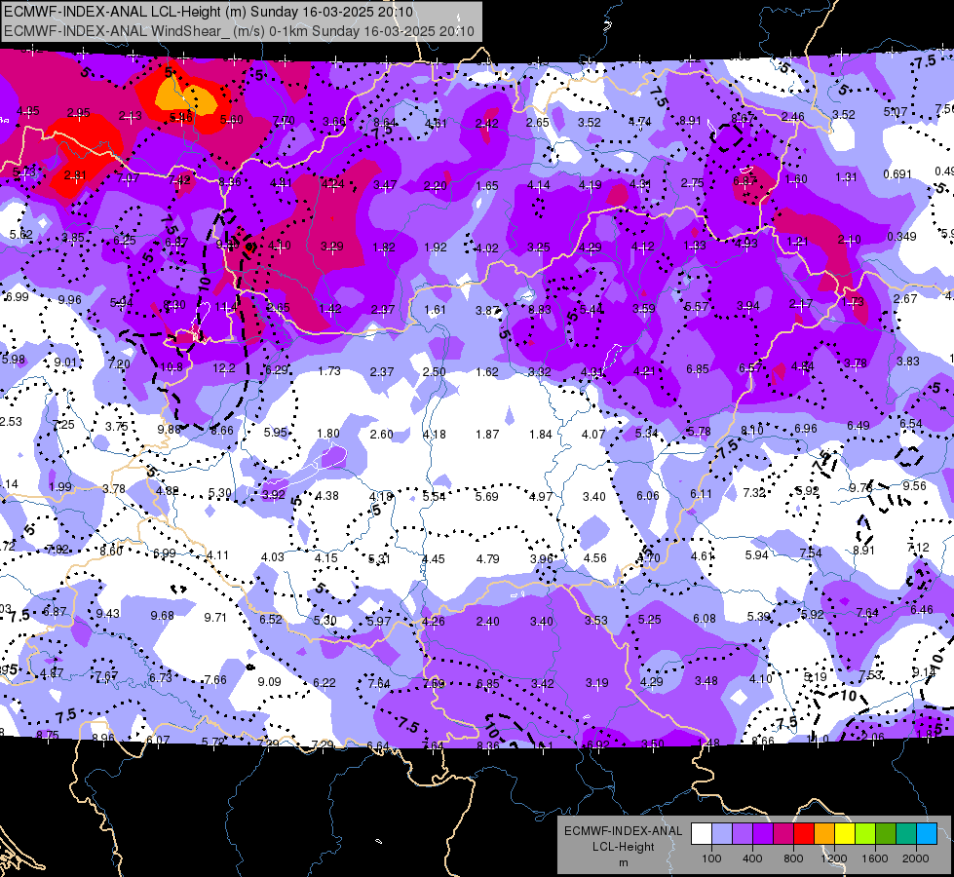This screenshot has height=877, width=954.
Task: Click the wind shear value 2.67
Action: click(x=905, y=298)
